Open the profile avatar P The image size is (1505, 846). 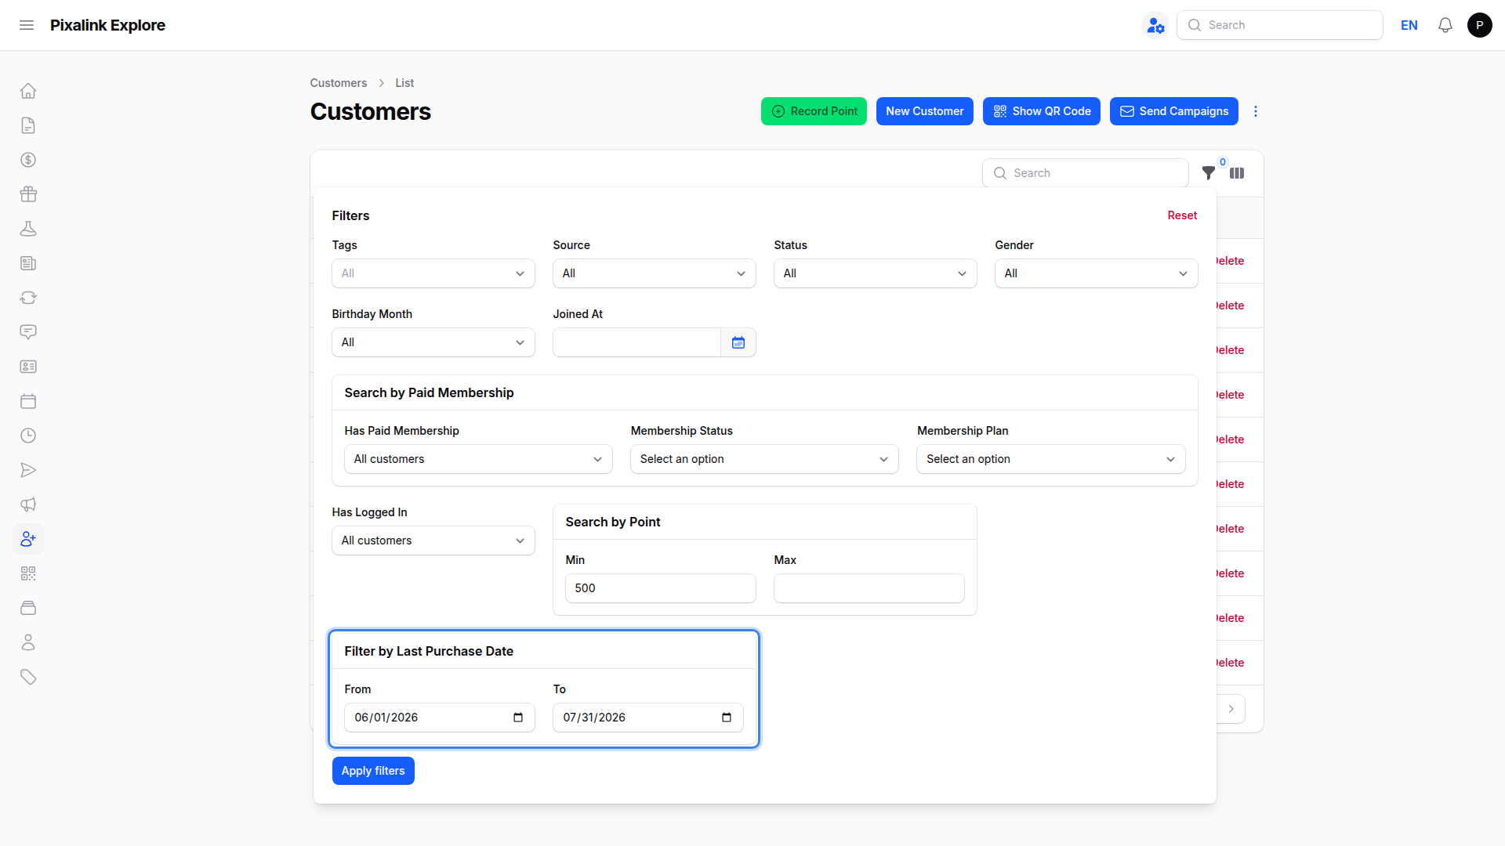[x=1480, y=25]
